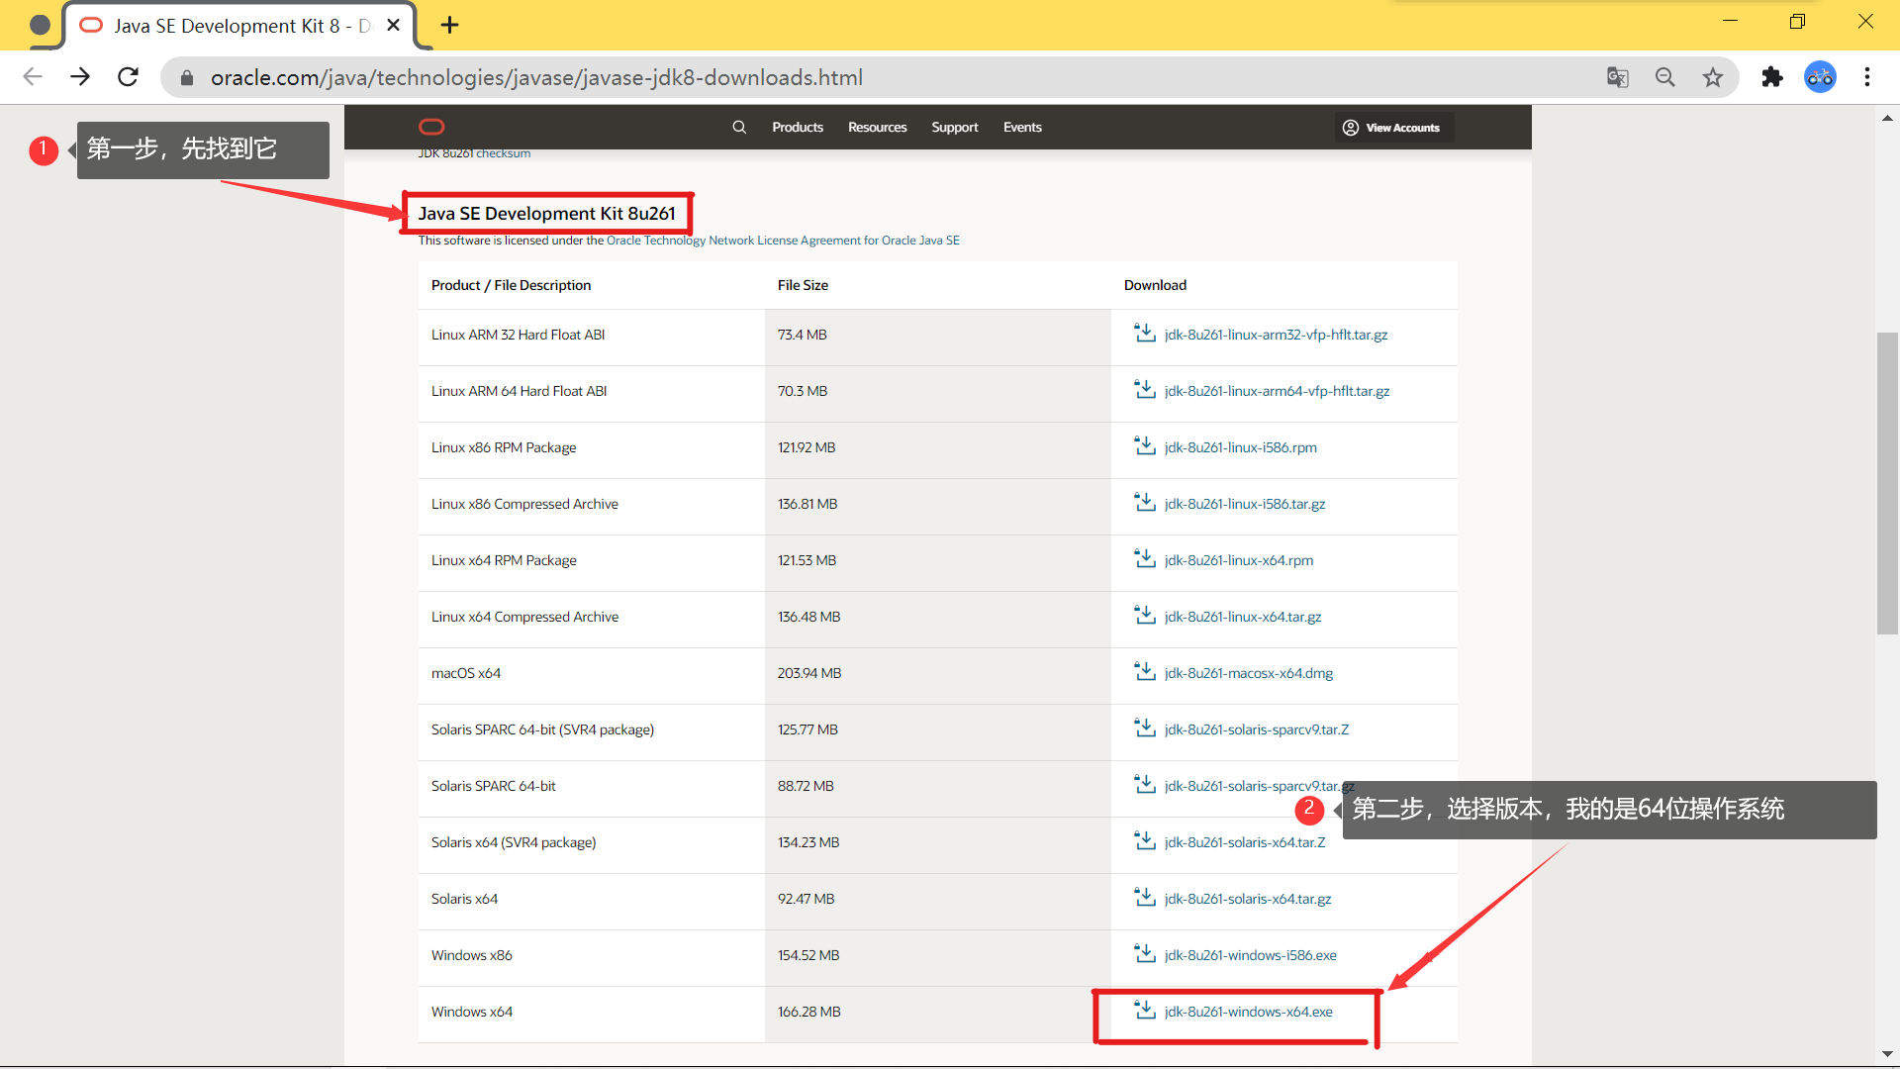The height and width of the screenshot is (1069, 1900).
Task: Toggle the browser profile avatar icon
Action: 1823,77
